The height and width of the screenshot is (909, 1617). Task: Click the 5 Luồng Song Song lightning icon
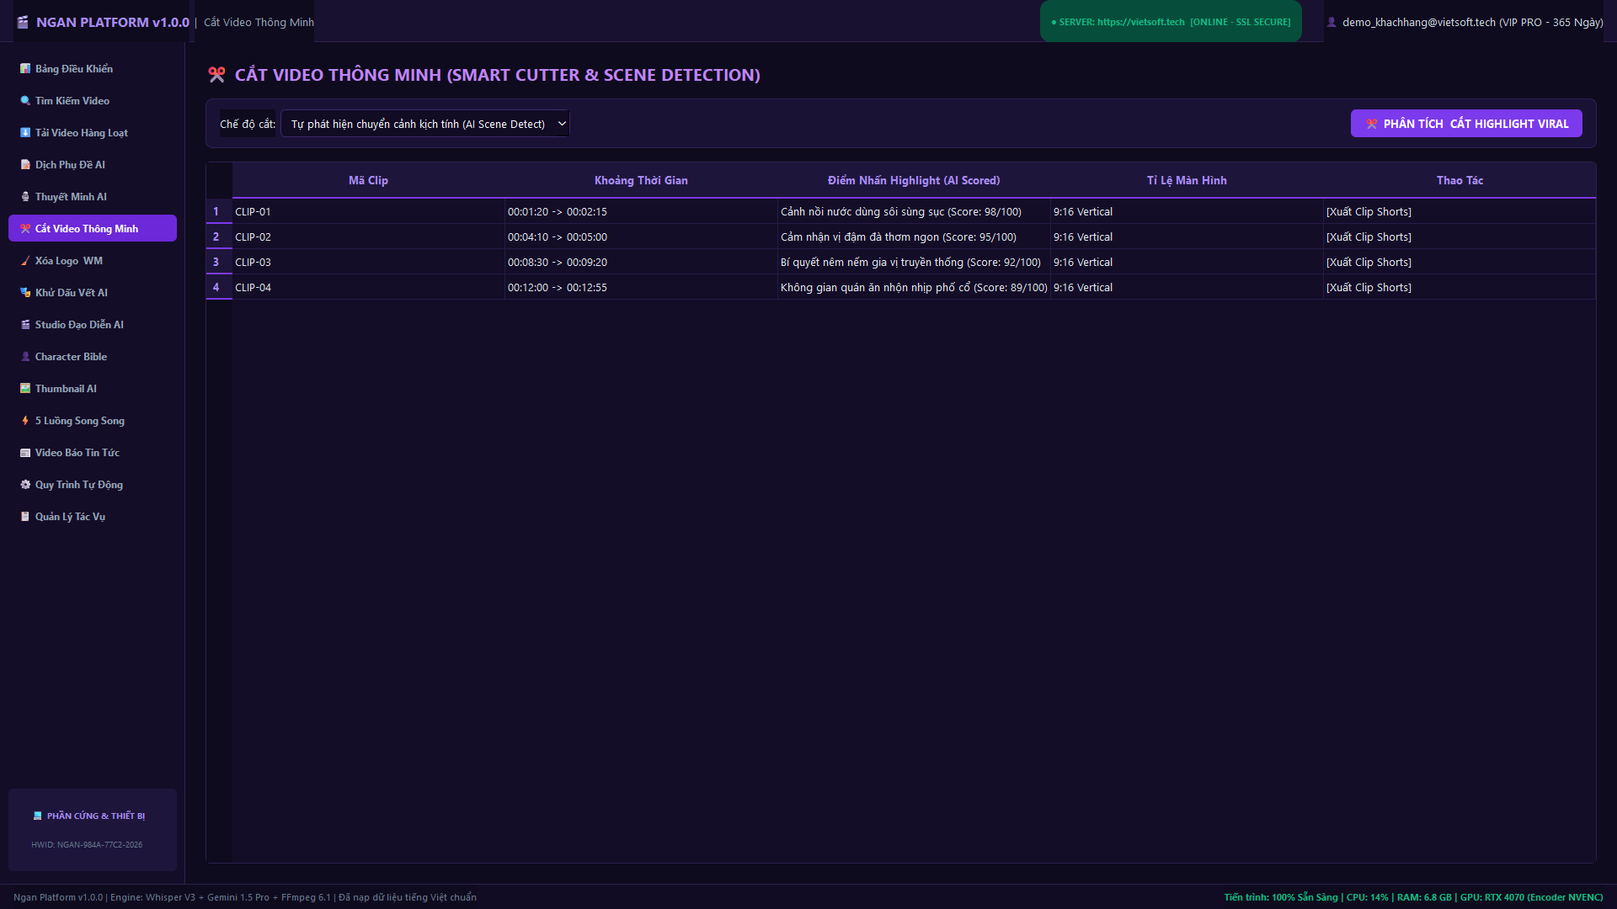(25, 421)
